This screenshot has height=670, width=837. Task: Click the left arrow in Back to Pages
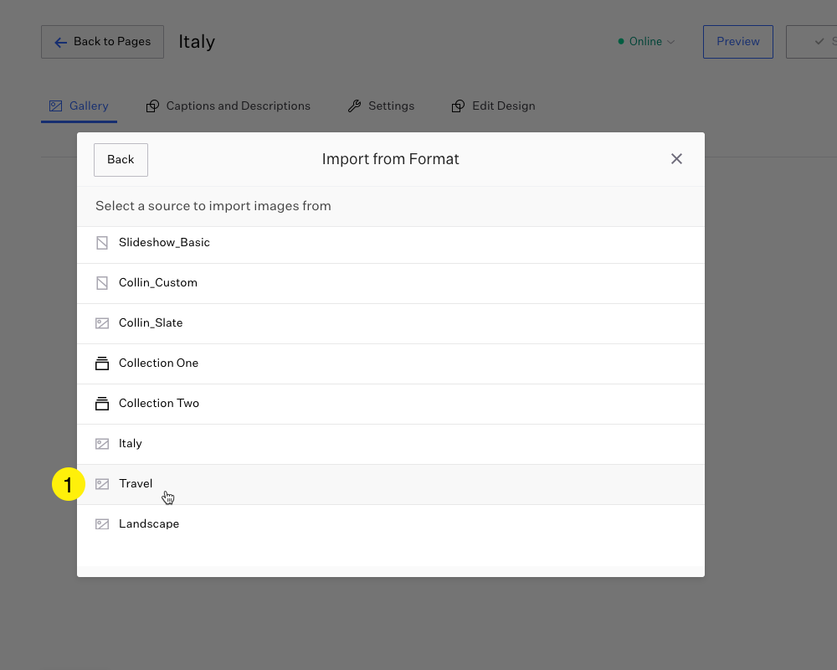tap(60, 42)
